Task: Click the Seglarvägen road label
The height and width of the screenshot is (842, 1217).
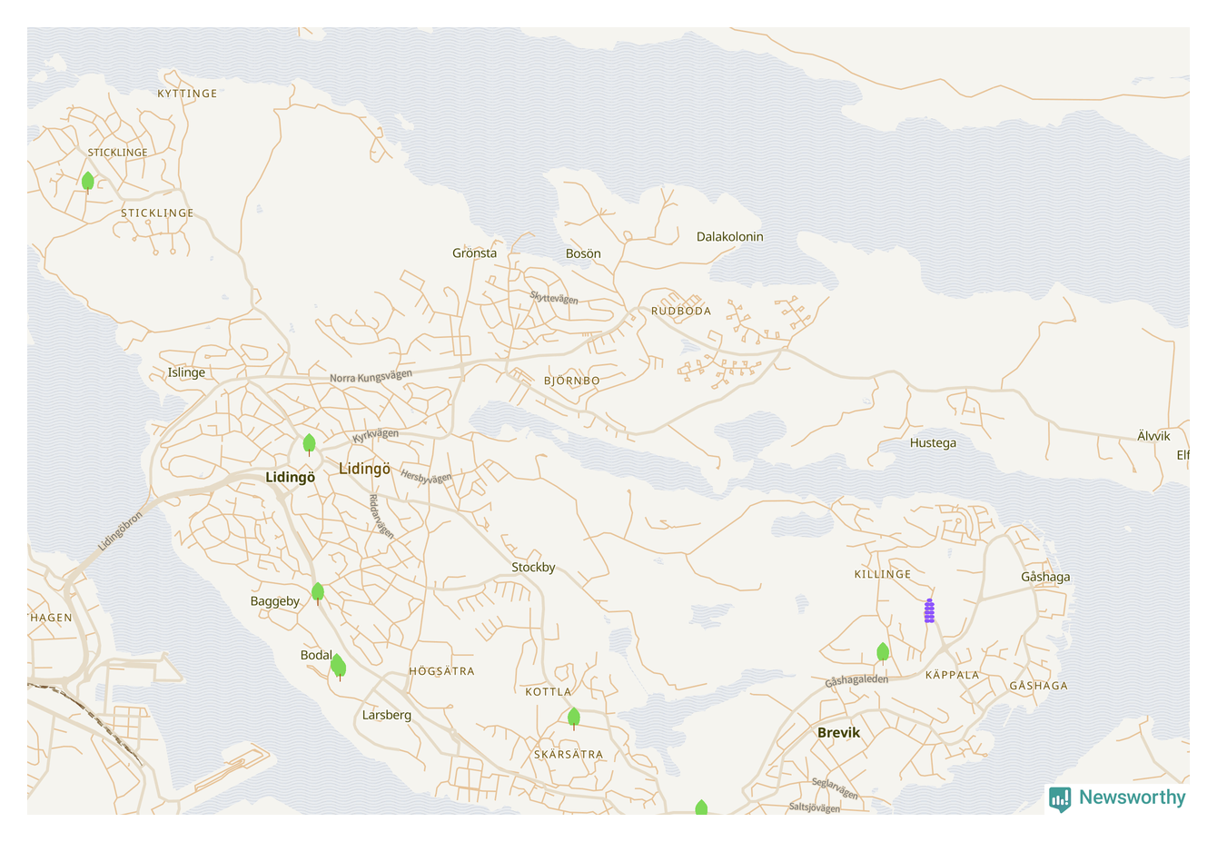Action: pyautogui.click(x=835, y=788)
